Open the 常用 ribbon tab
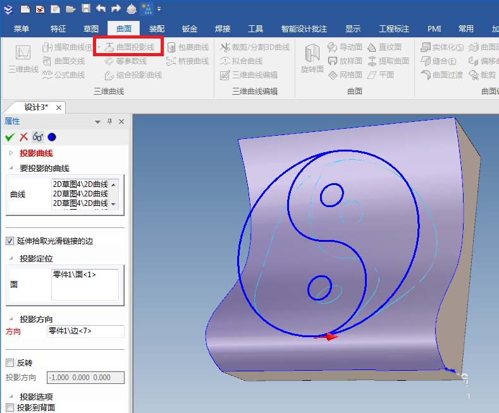The width and height of the screenshot is (499, 413). [x=466, y=29]
